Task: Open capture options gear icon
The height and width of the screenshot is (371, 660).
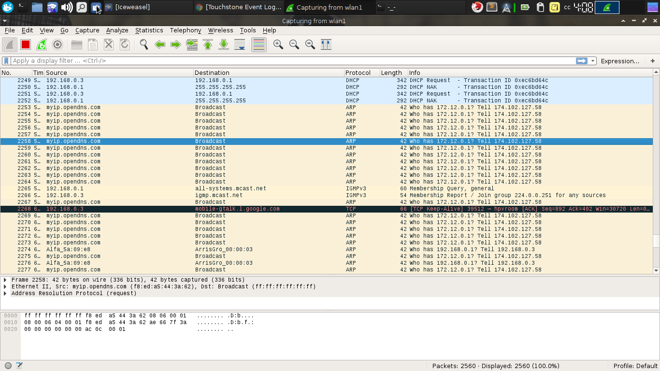Action: 57,44
